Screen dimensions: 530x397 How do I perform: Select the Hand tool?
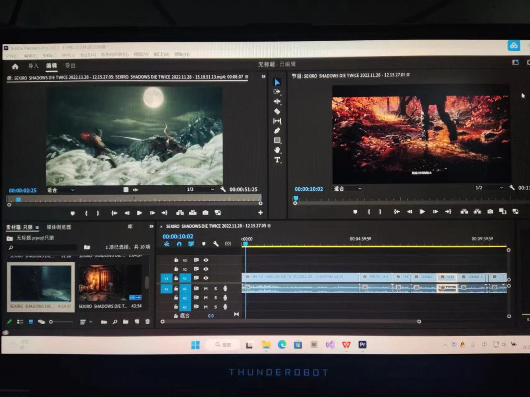[x=277, y=150]
